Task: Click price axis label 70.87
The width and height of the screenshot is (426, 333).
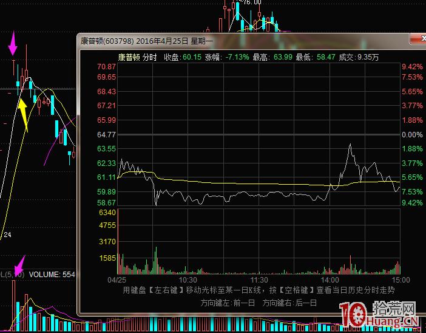Action: coord(107,67)
